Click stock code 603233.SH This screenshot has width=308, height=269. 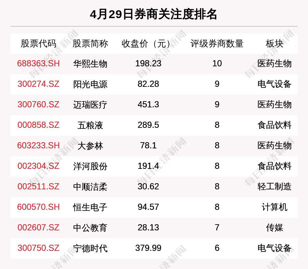pos(38,146)
